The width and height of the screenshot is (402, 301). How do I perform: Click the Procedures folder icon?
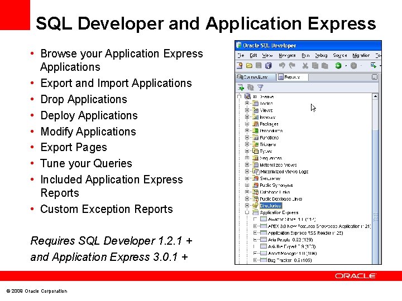click(x=256, y=130)
